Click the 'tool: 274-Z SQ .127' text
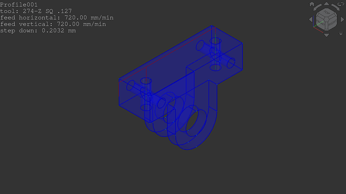 click(x=36, y=11)
